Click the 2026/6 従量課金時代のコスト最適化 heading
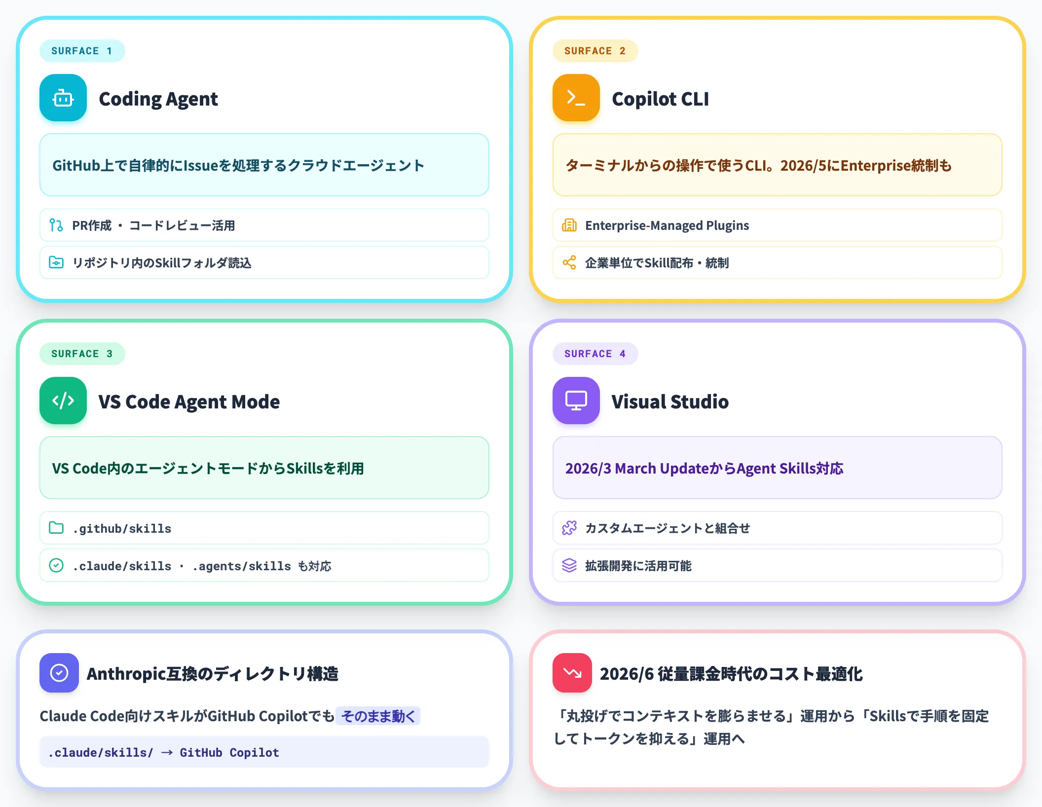1042x807 pixels. click(731, 673)
